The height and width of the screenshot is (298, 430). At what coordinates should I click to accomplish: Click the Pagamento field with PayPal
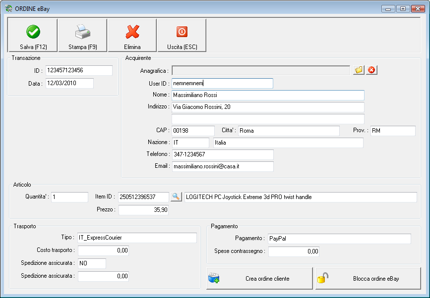[x=340, y=239]
